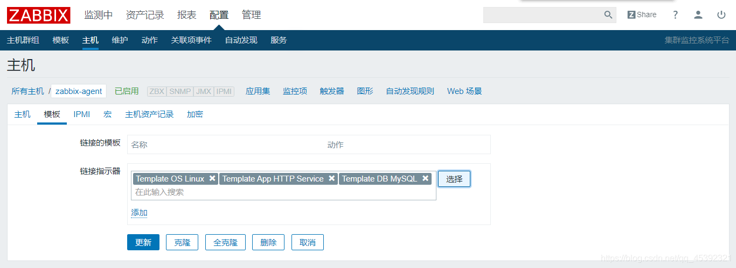The image size is (736, 268).
Task: Go to 自动发现 submenu
Action: pos(241,40)
